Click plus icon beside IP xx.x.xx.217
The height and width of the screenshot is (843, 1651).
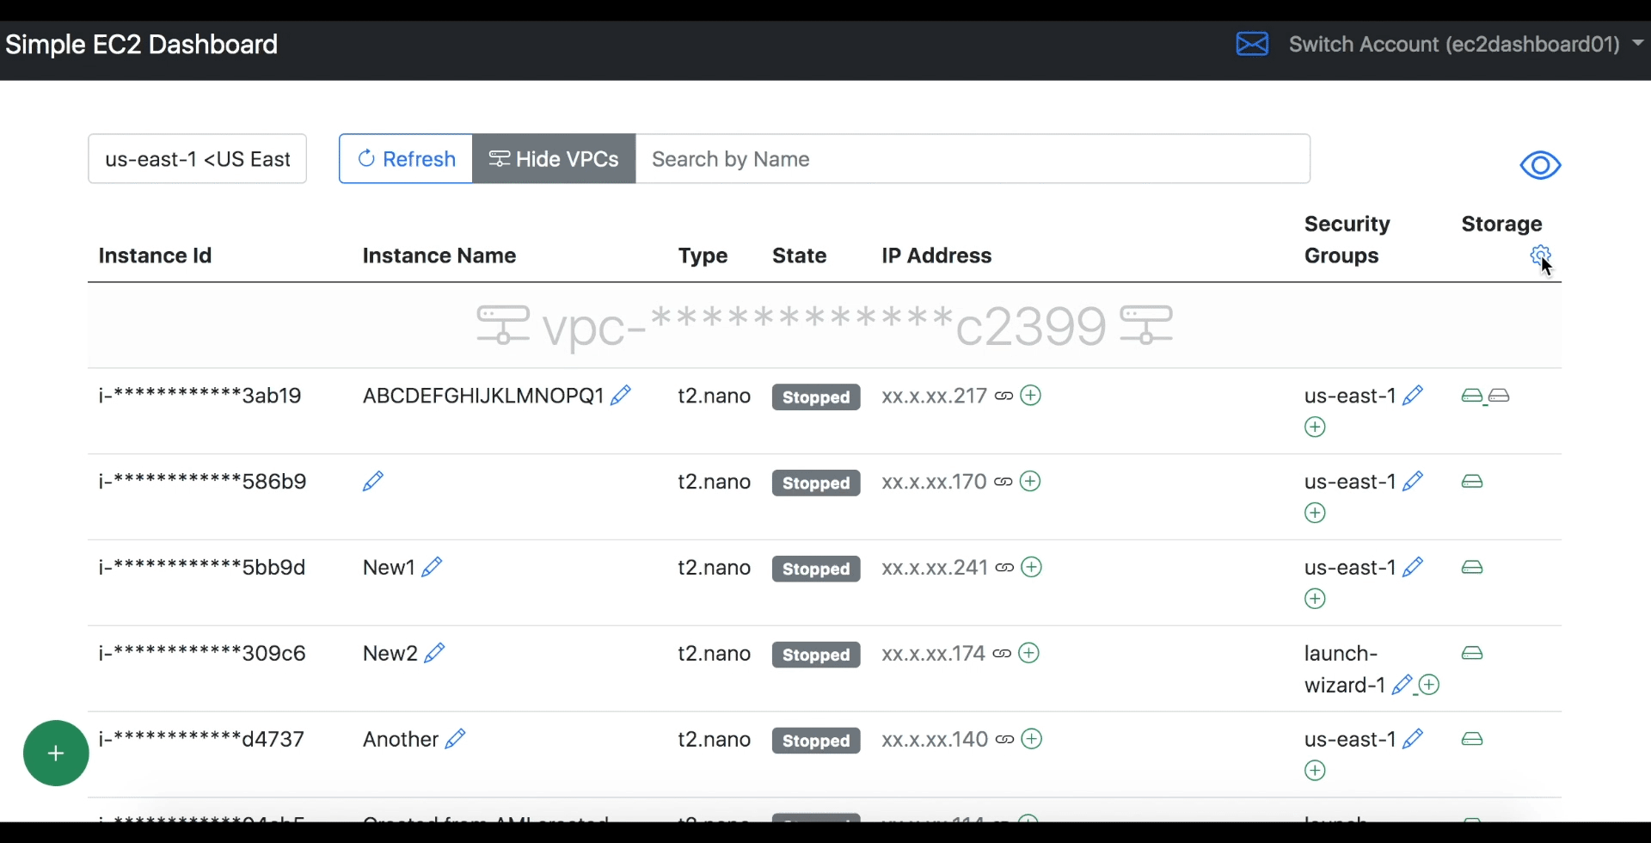1031,395
